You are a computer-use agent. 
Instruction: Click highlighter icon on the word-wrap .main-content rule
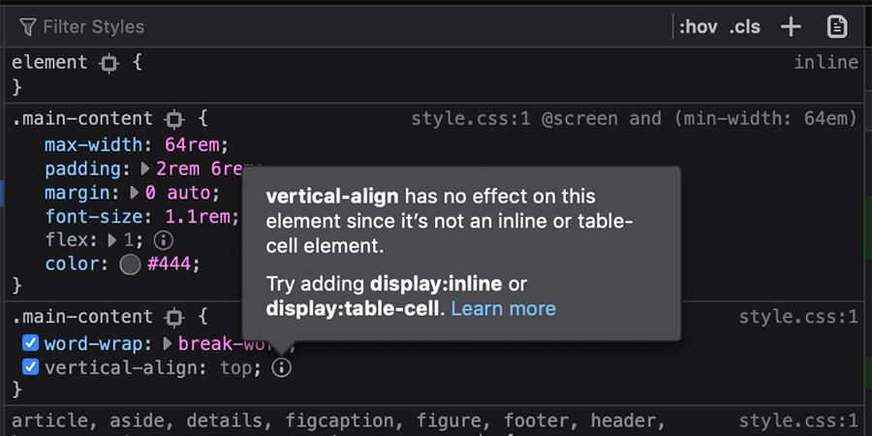point(174,317)
